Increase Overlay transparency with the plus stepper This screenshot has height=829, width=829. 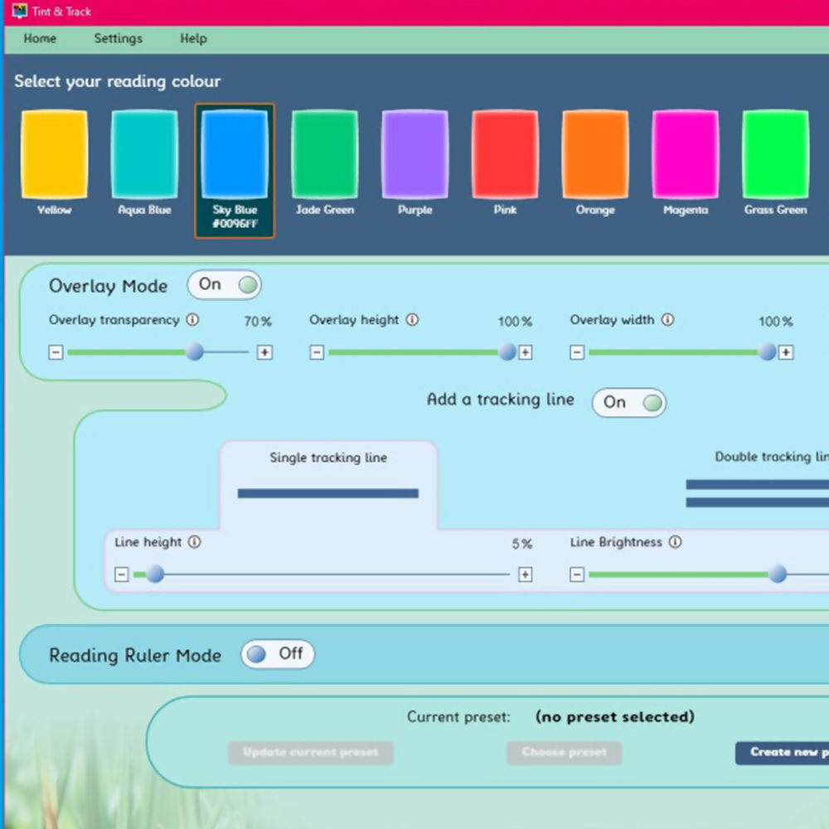[x=265, y=351]
